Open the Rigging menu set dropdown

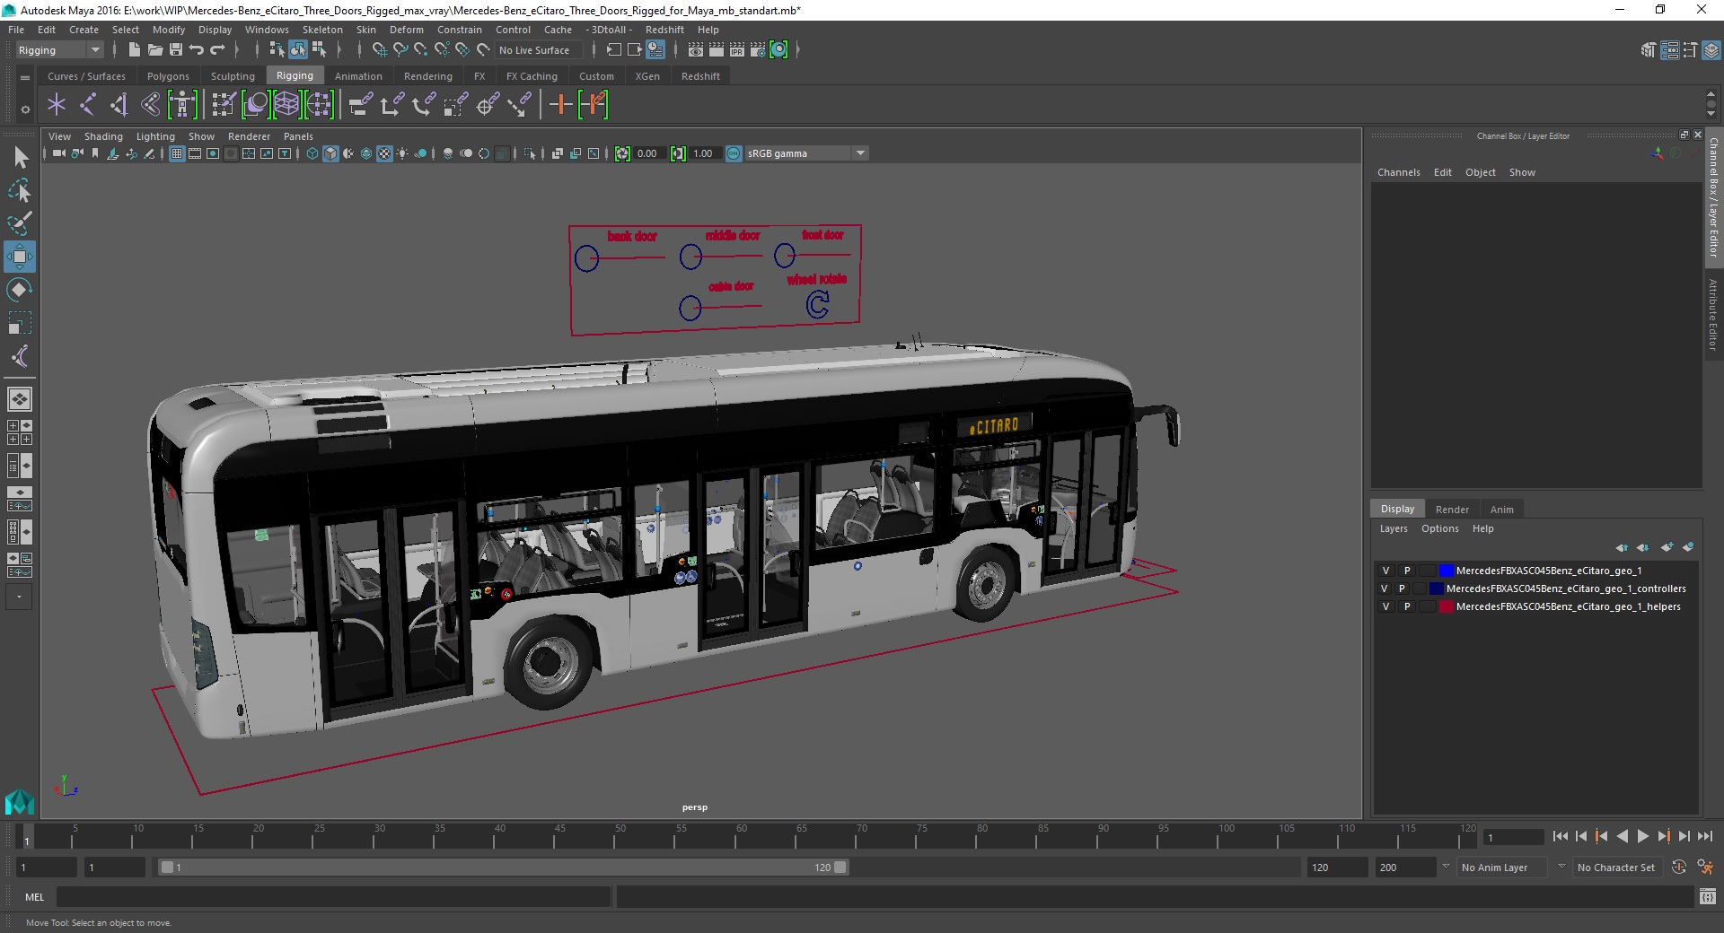tap(59, 50)
